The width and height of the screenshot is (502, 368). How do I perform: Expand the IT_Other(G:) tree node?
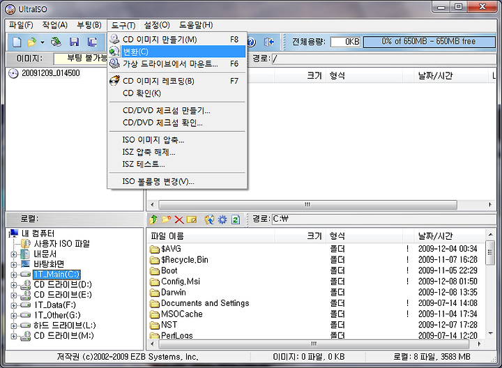click(x=13, y=316)
